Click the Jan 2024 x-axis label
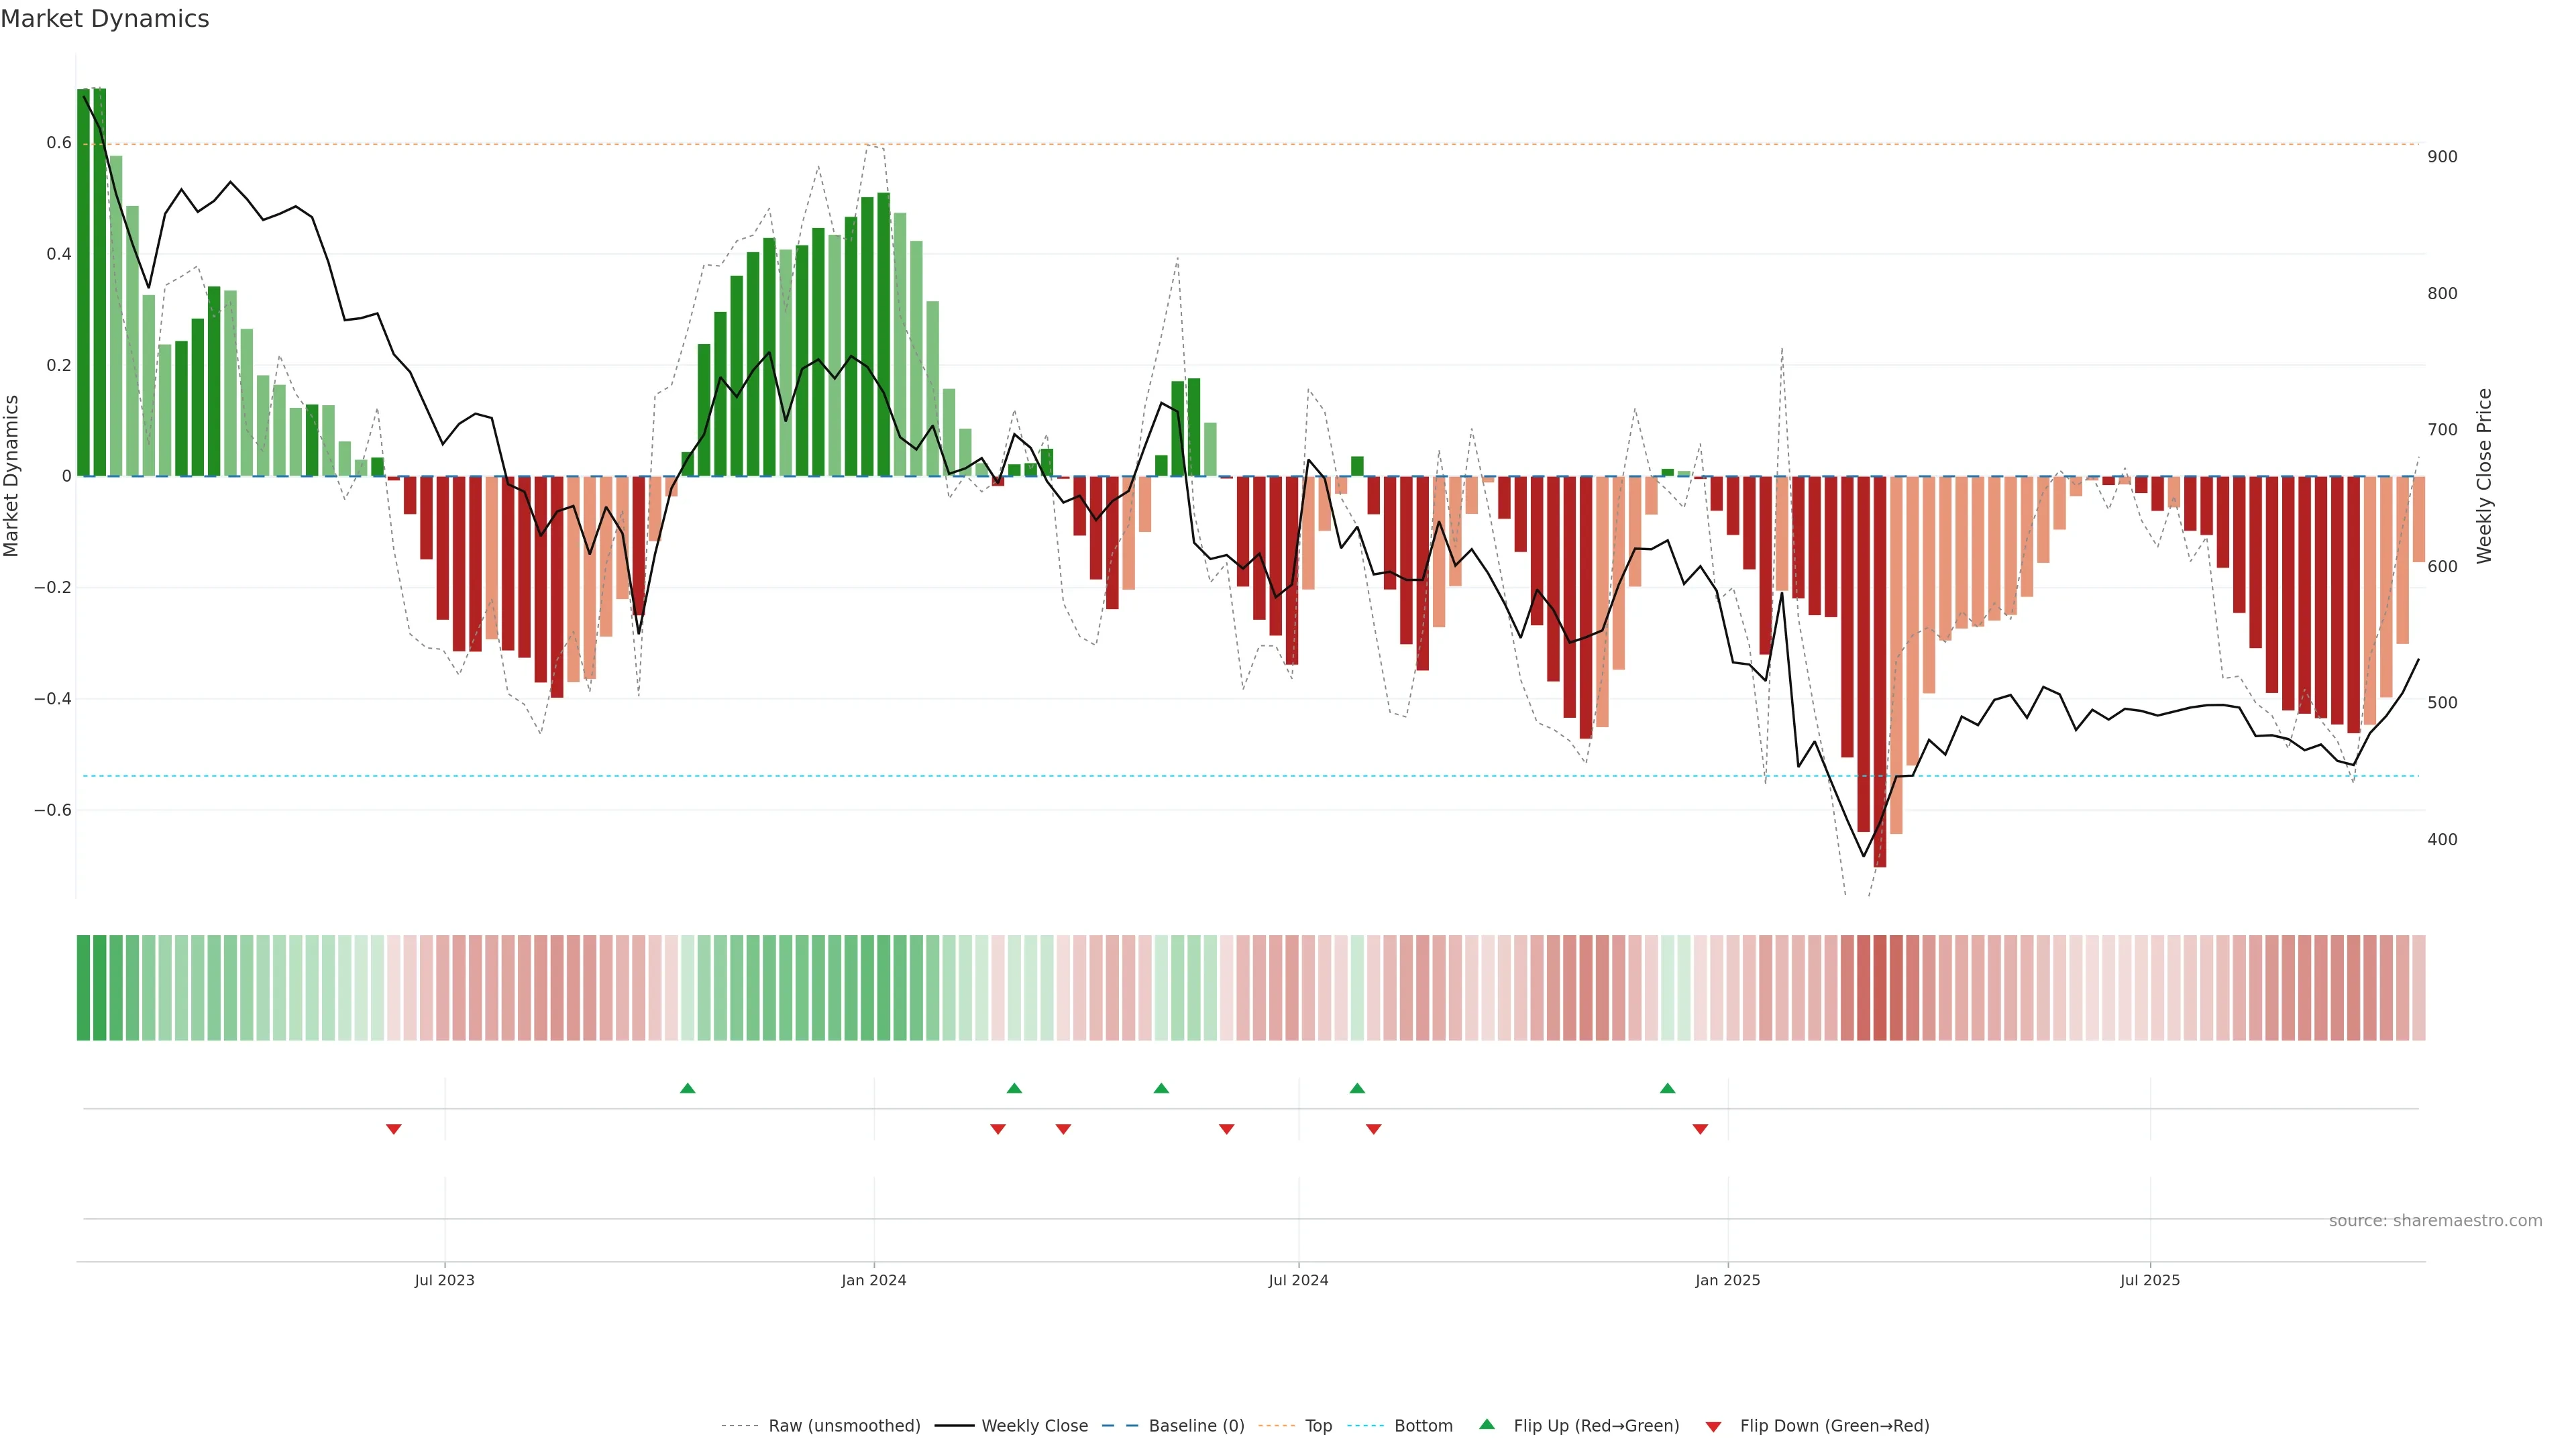The height and width of the screenshot is (1449, 2576). point(873,1280)
